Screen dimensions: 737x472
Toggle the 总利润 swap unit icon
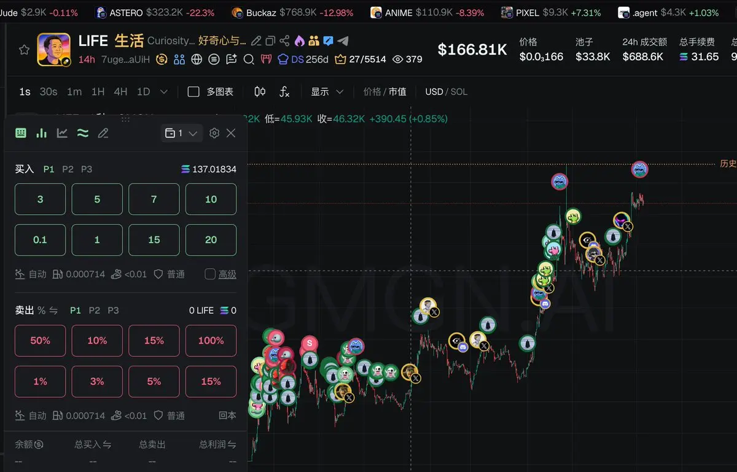(232, 444)
